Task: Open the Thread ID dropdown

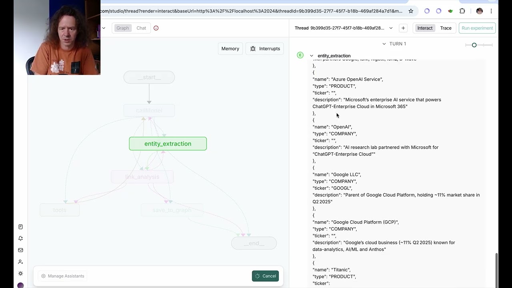Action: 391,28
